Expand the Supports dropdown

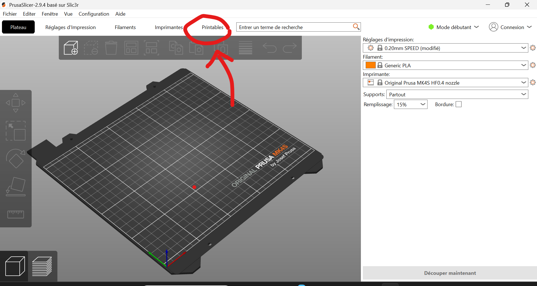[457, 94]
